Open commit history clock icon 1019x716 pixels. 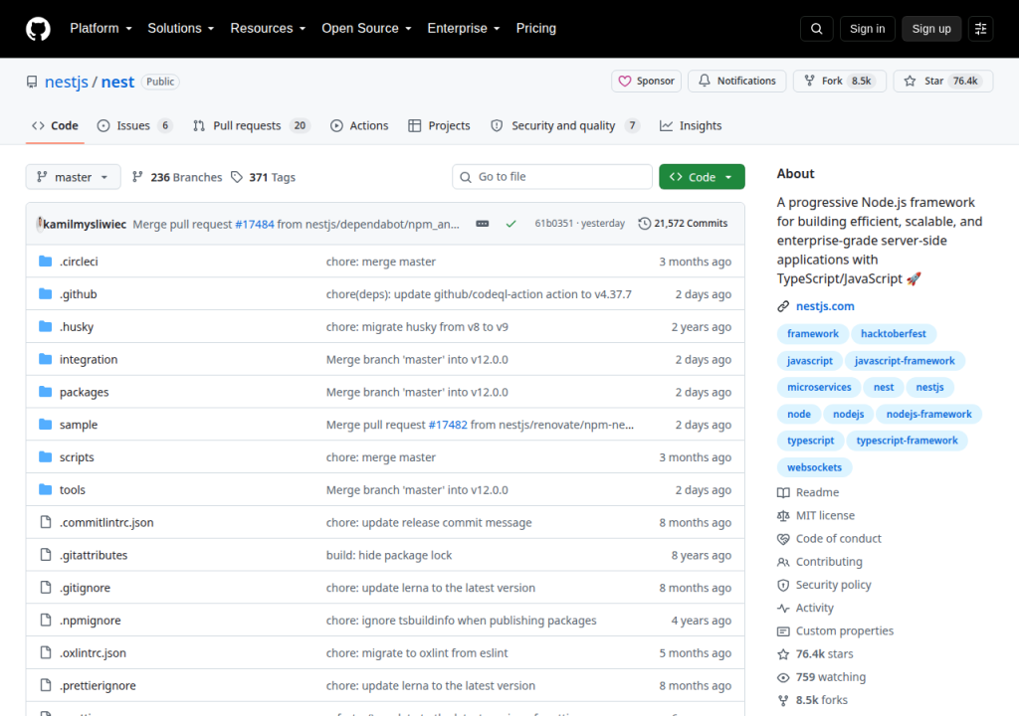644,224
